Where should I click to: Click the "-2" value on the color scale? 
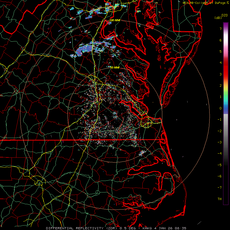tap(220, 131)
